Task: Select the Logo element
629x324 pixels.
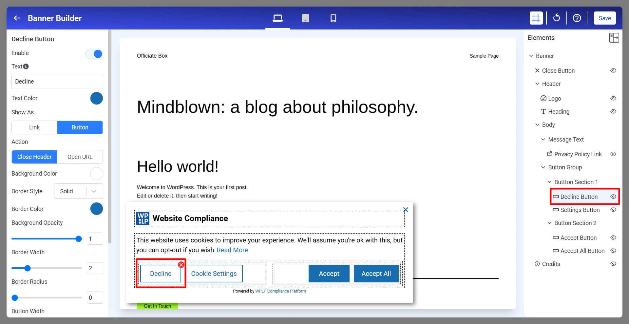Action: pos(554,99)
